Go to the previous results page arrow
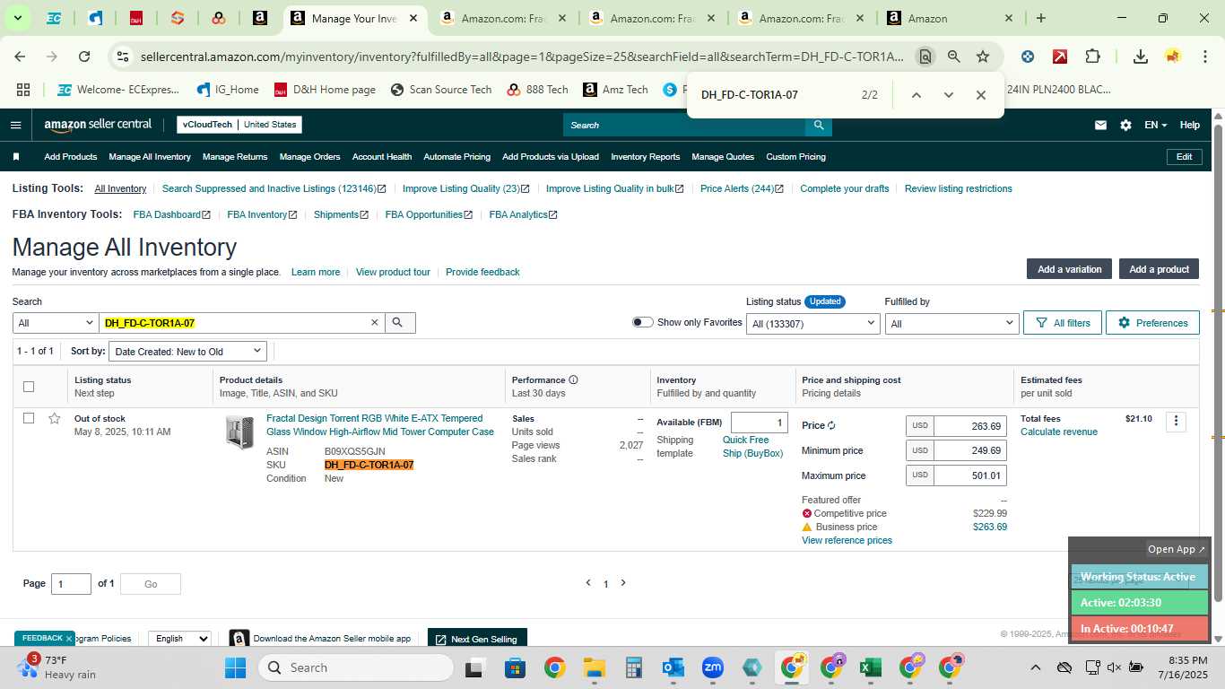The image size is (1225, 689). pos(588,583)
